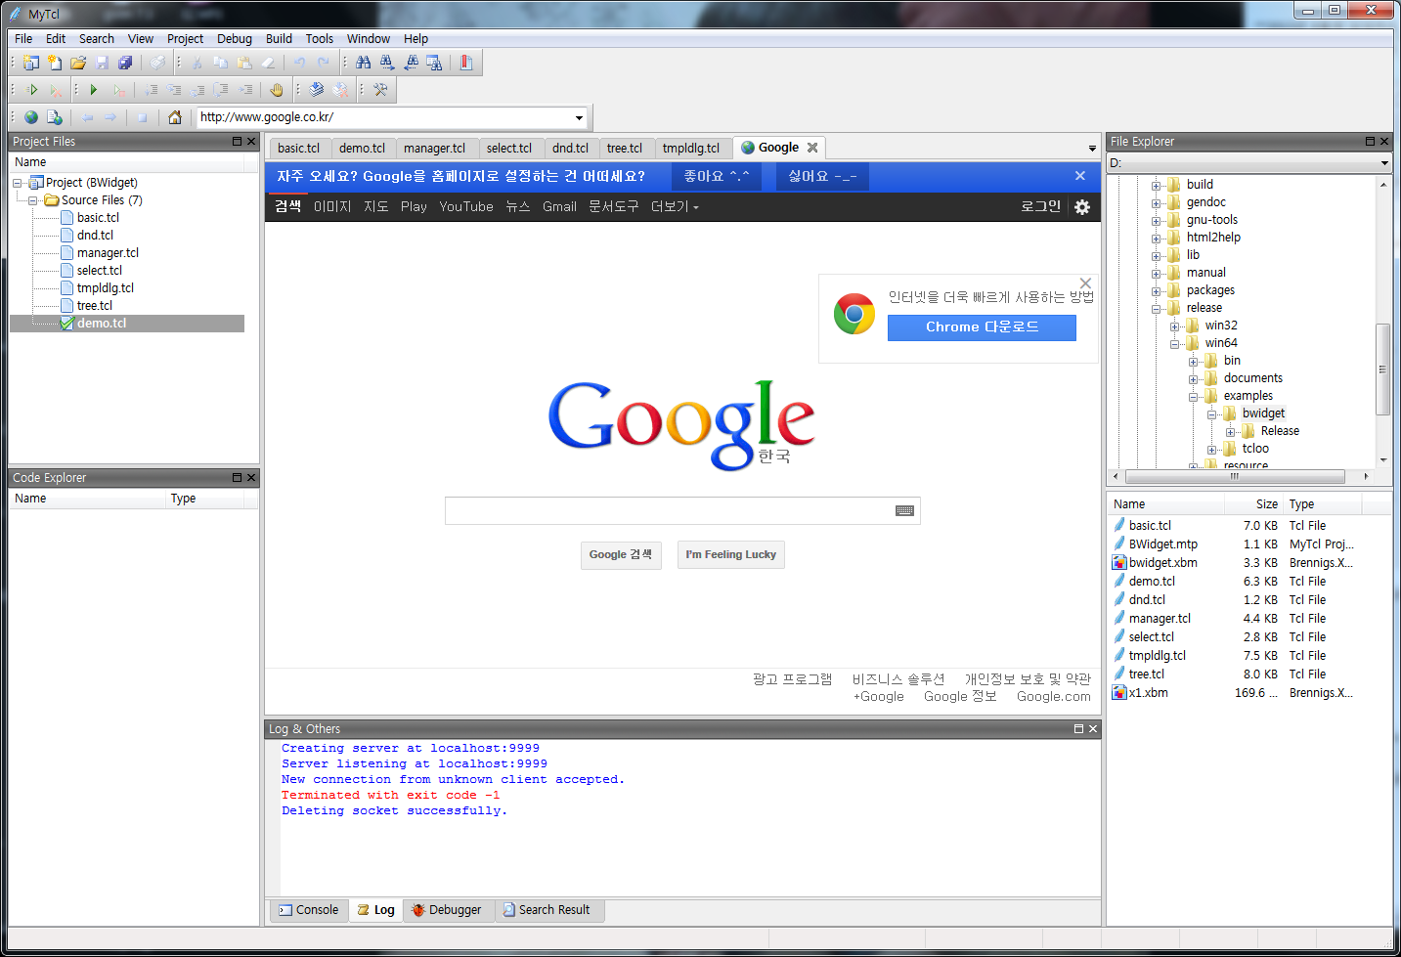The height and width of the screenshot is (957, 1401).
Task: Click the New Project toolbar icon
Action: pyautogui.click(x=31, y=63)
